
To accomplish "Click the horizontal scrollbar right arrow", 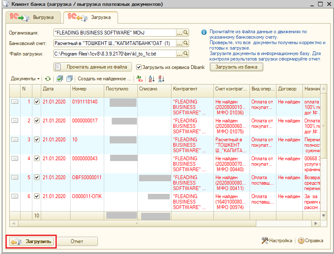I will point(316,223).
